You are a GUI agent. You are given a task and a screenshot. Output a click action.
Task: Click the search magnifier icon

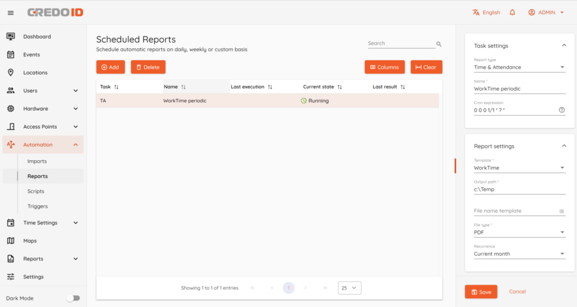(x=439, y=44)
